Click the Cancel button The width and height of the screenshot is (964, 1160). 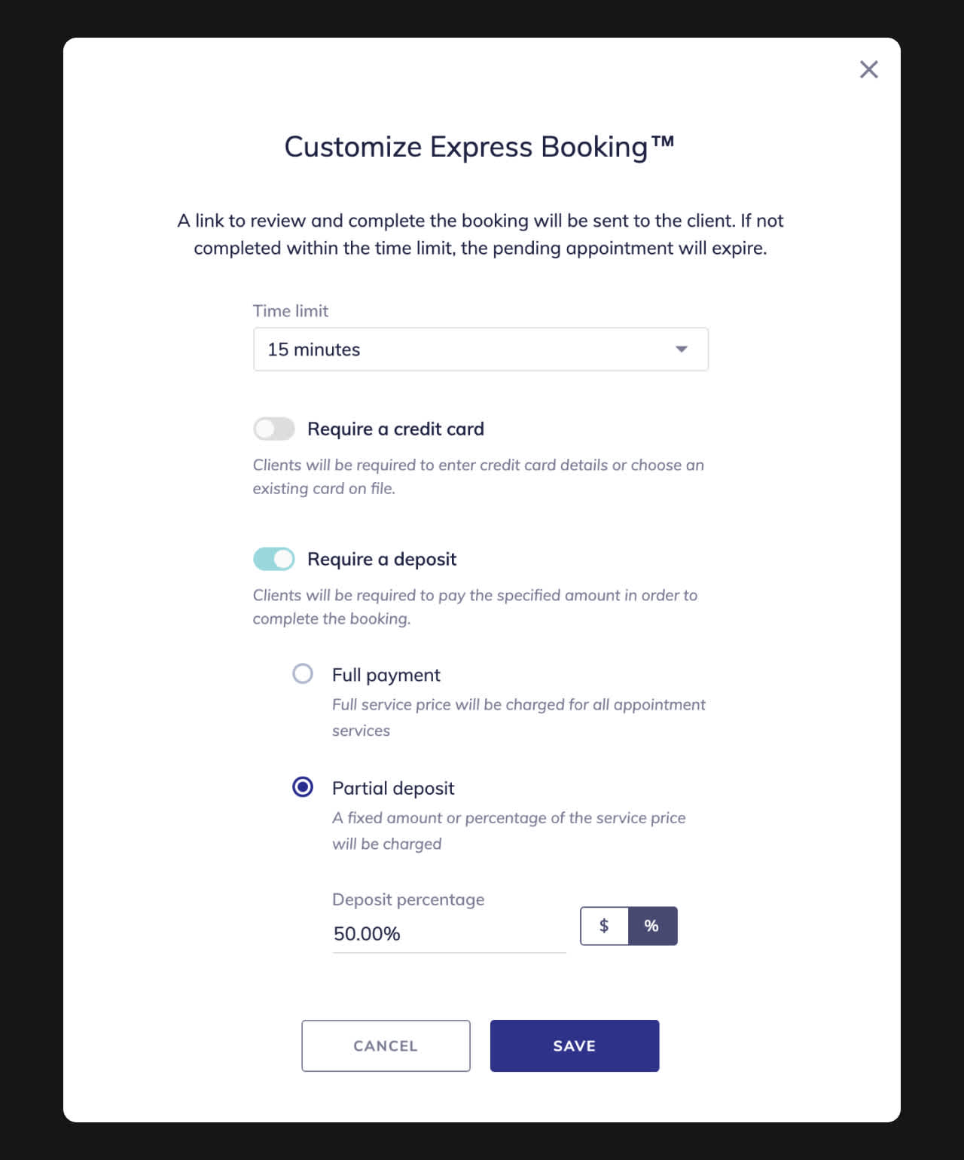385,1046
